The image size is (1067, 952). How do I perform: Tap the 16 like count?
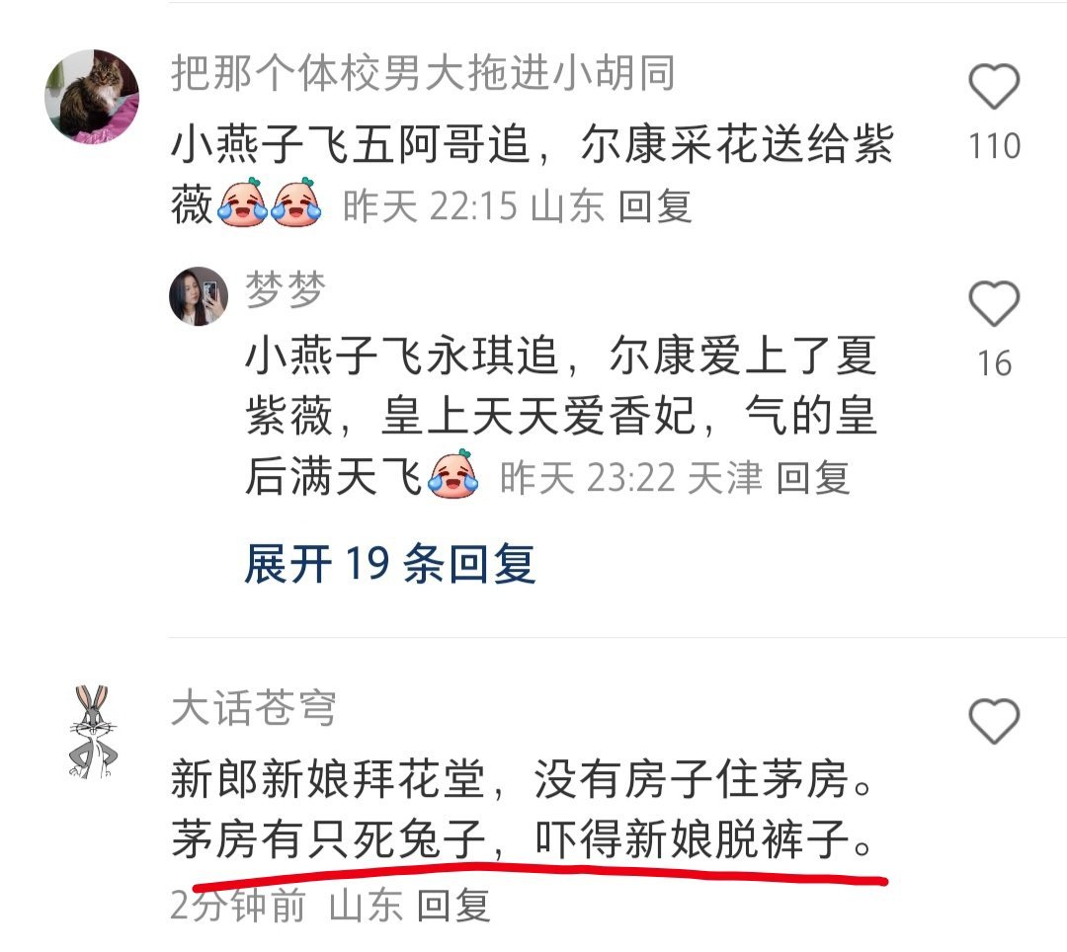click(x=994, y=363)
